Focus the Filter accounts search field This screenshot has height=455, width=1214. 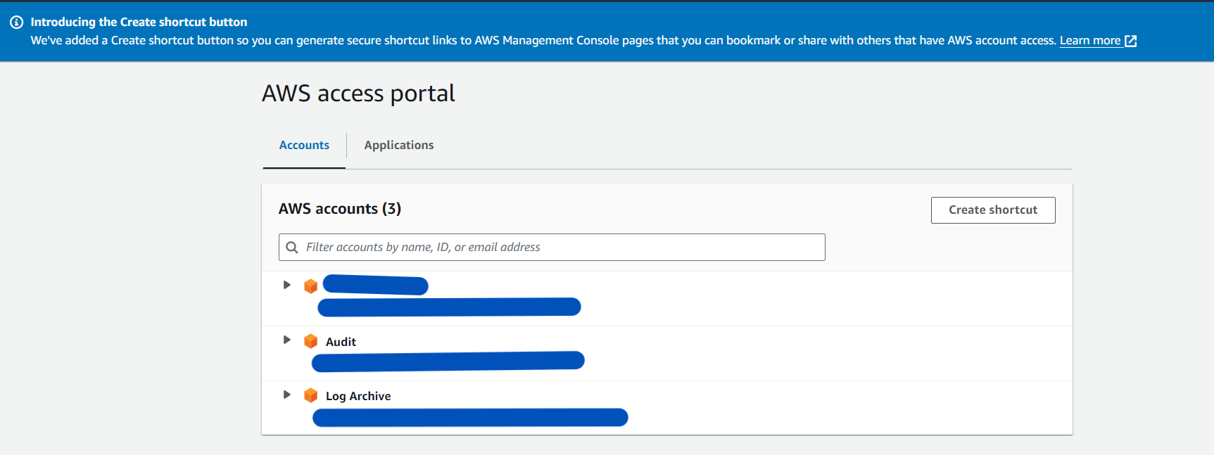(x=552, y=247)
